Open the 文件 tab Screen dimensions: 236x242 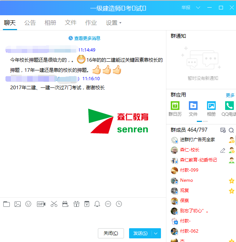point(71,23)
